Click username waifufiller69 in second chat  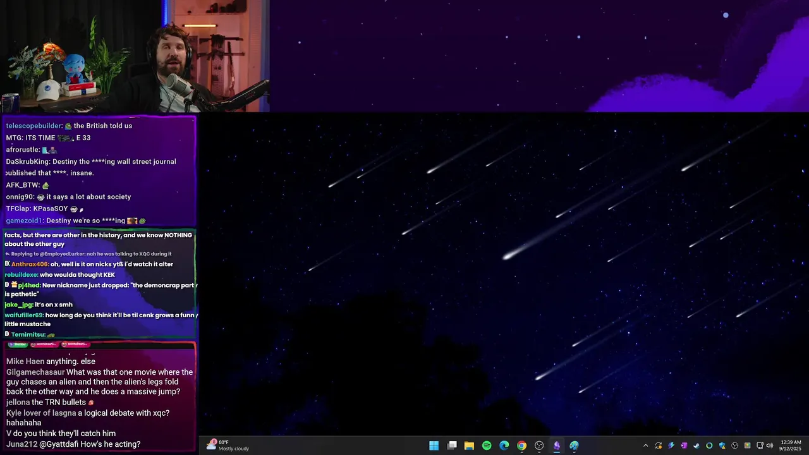23,315
